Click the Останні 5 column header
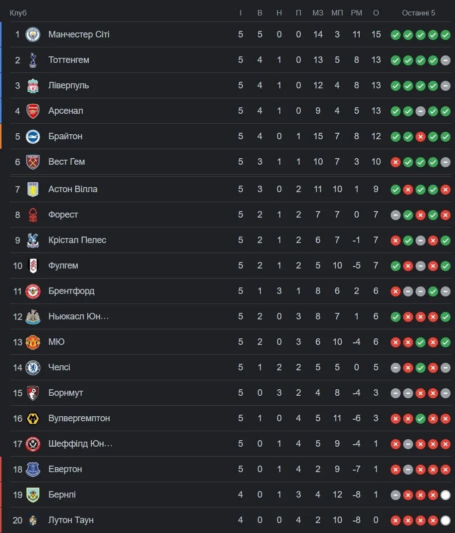 (419, 12)
